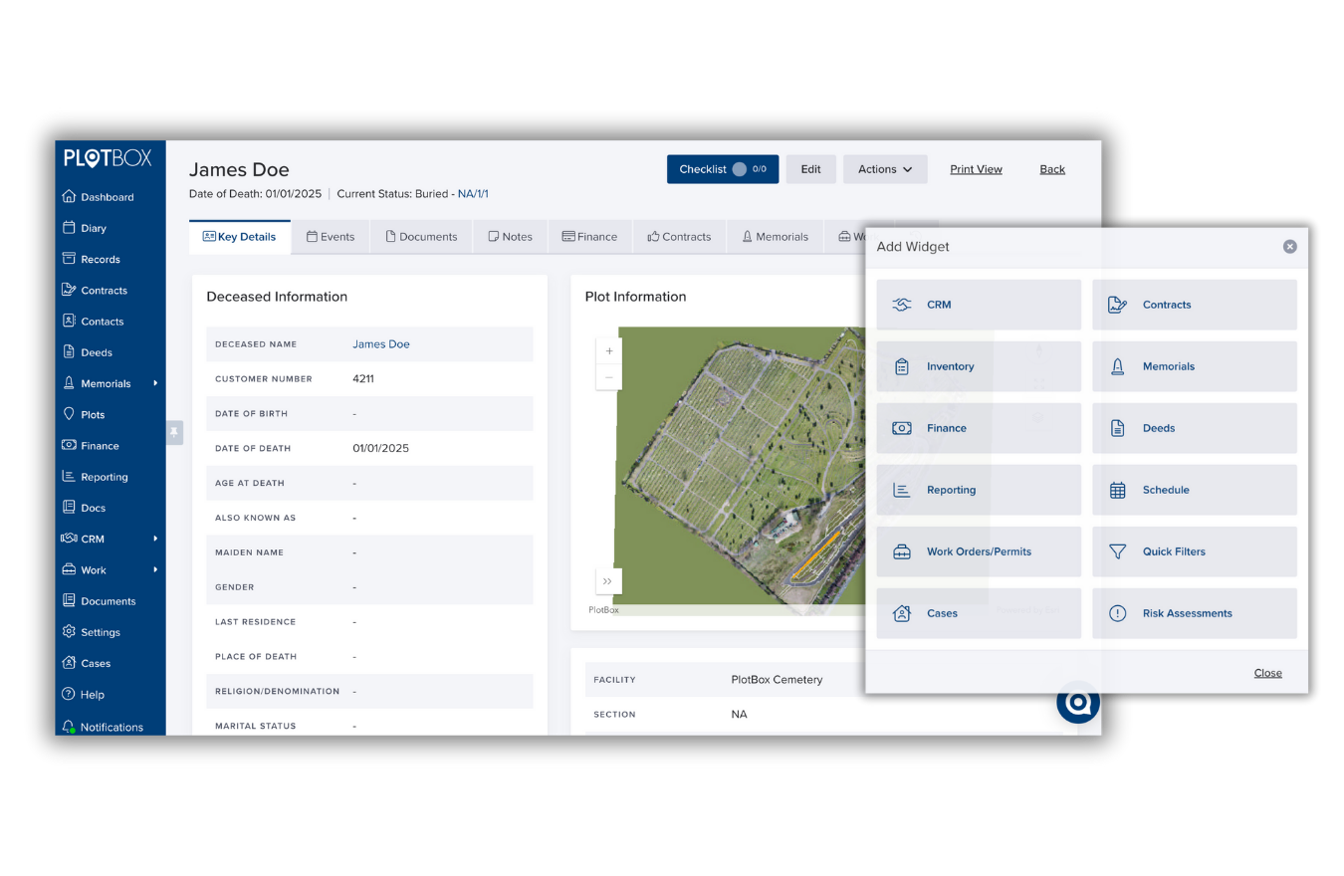Open the Actions dropdown

[x=884, y=169]
